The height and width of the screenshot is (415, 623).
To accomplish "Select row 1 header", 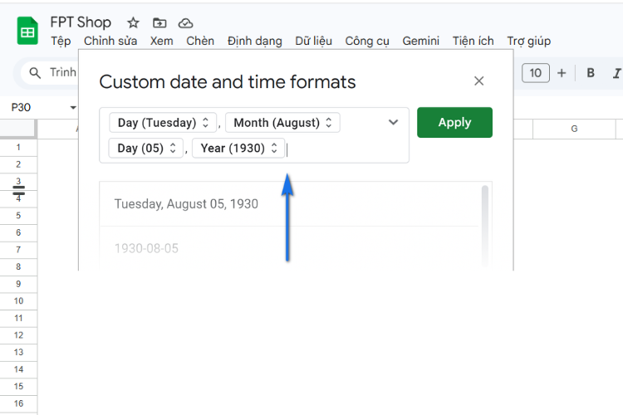I will [x=18, y=148].
